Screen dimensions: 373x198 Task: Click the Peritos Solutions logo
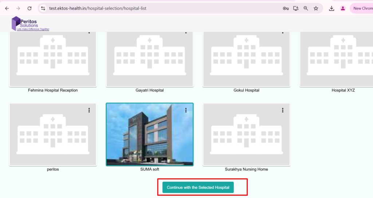(x=30, y=24)
